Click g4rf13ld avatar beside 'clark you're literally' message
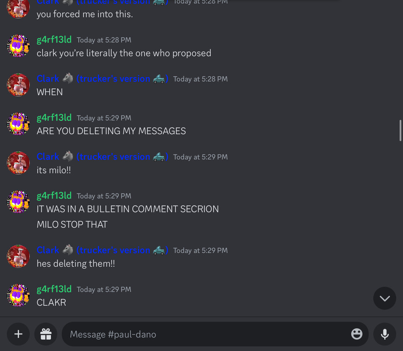 click(18, 46)
